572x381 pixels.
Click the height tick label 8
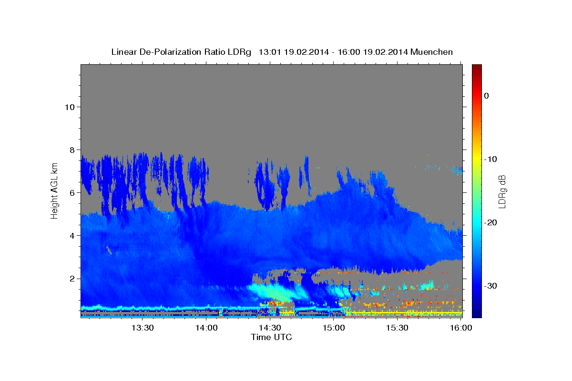pyautogui.click(x=71, y=150)
